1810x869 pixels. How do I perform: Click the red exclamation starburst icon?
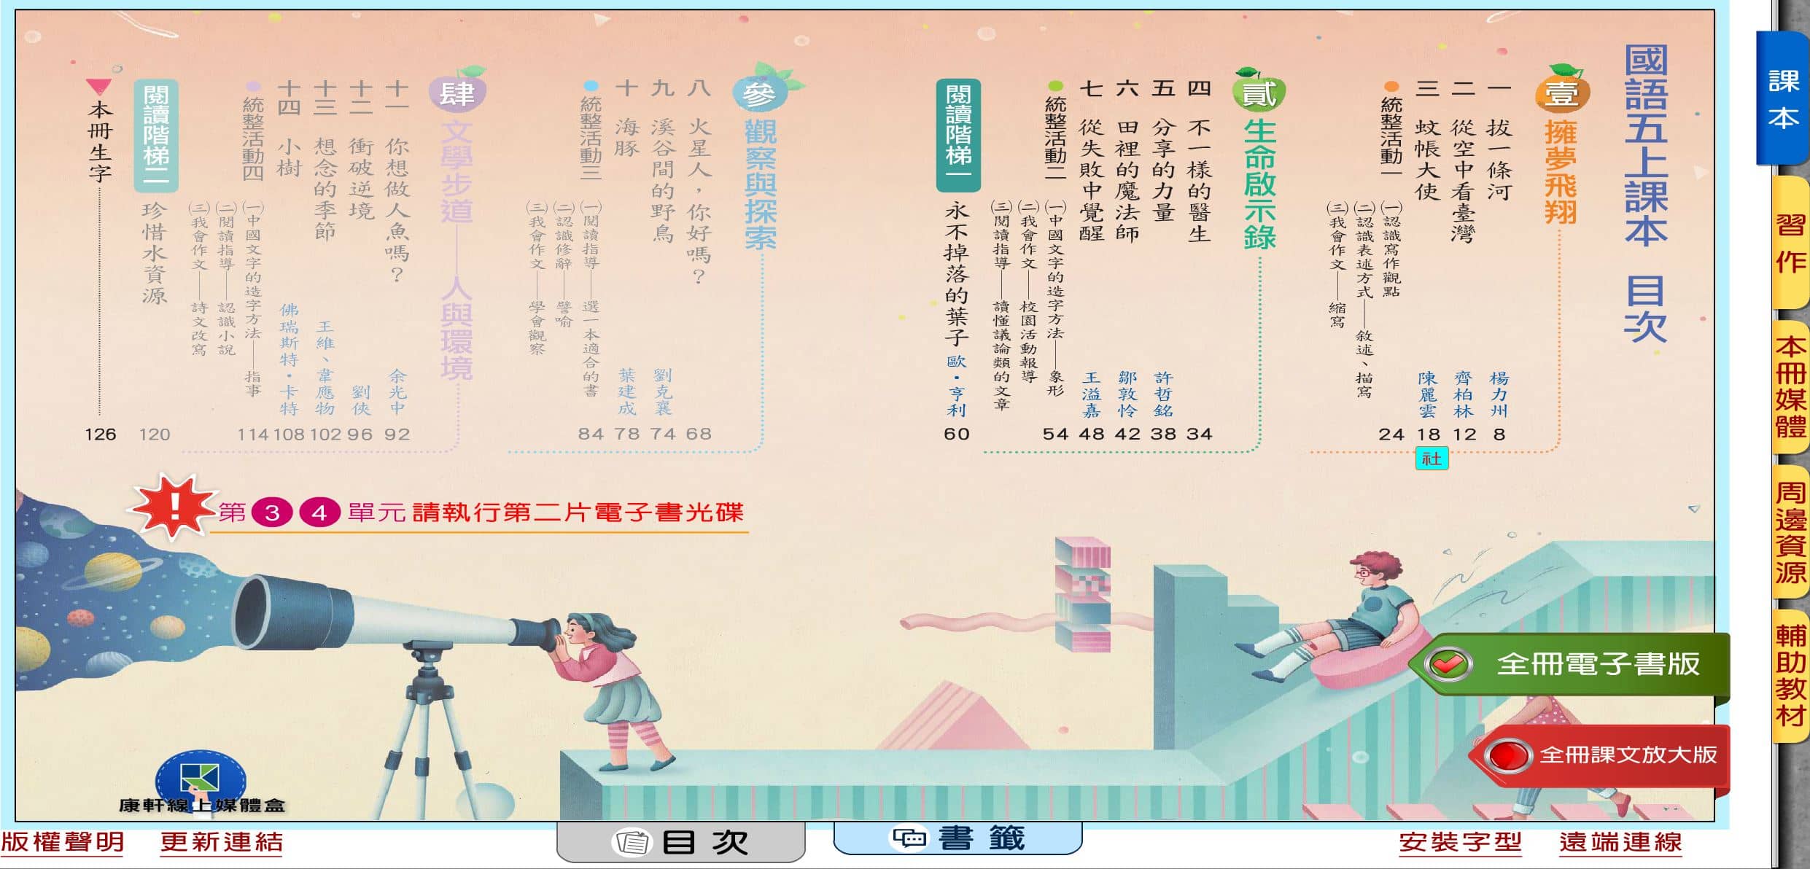(x=174, y=507)
